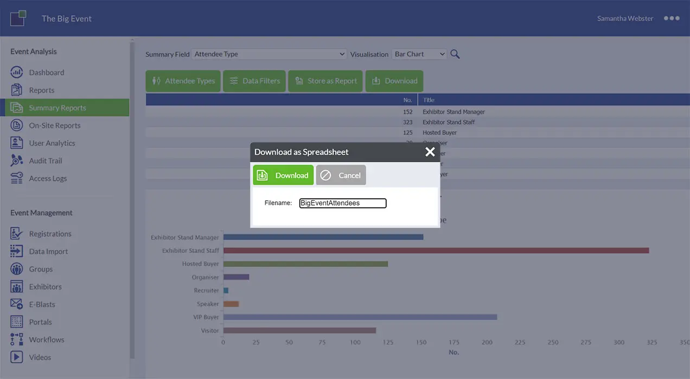
Task: Close the Download as Spreadsheet dialog
Action: 430,152
